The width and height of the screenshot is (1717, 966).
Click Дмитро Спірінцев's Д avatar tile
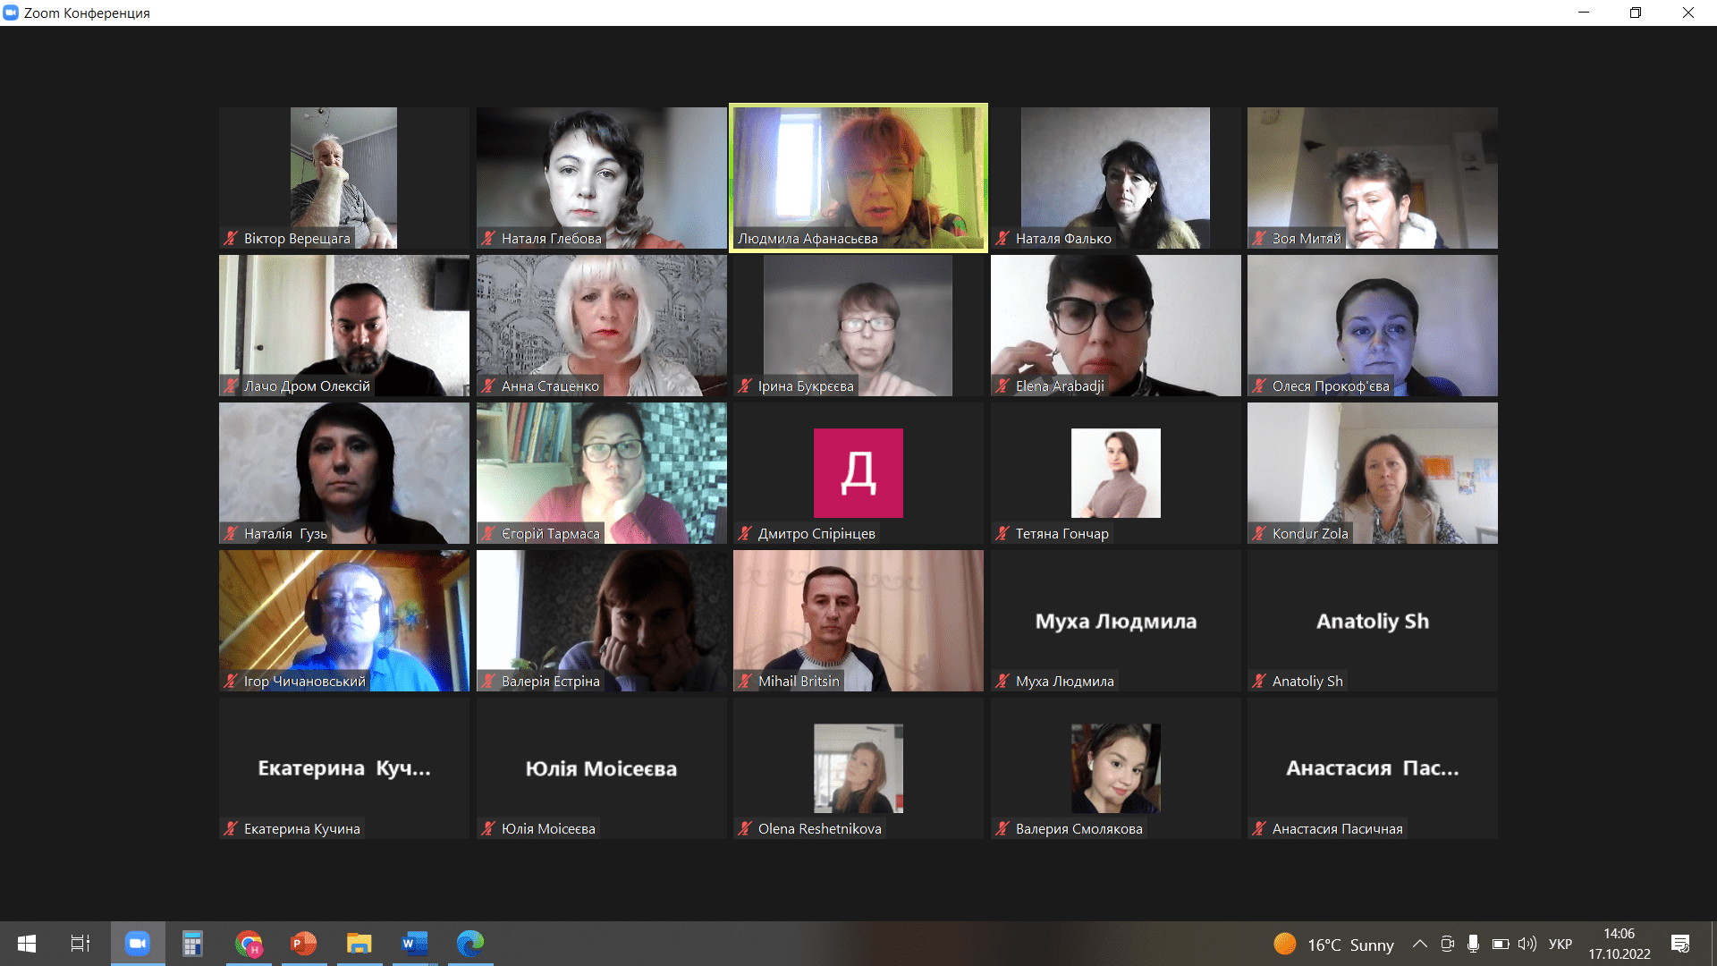click(858, 472)
